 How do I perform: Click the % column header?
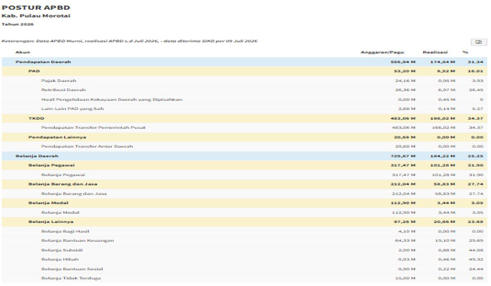coord(465,52)
